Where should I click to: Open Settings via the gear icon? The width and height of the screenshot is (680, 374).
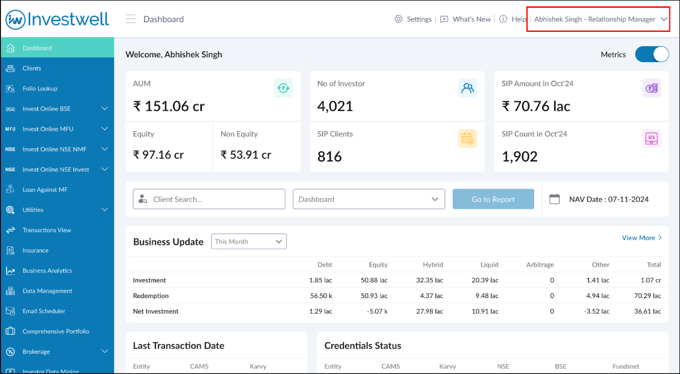tap(398, 19)
